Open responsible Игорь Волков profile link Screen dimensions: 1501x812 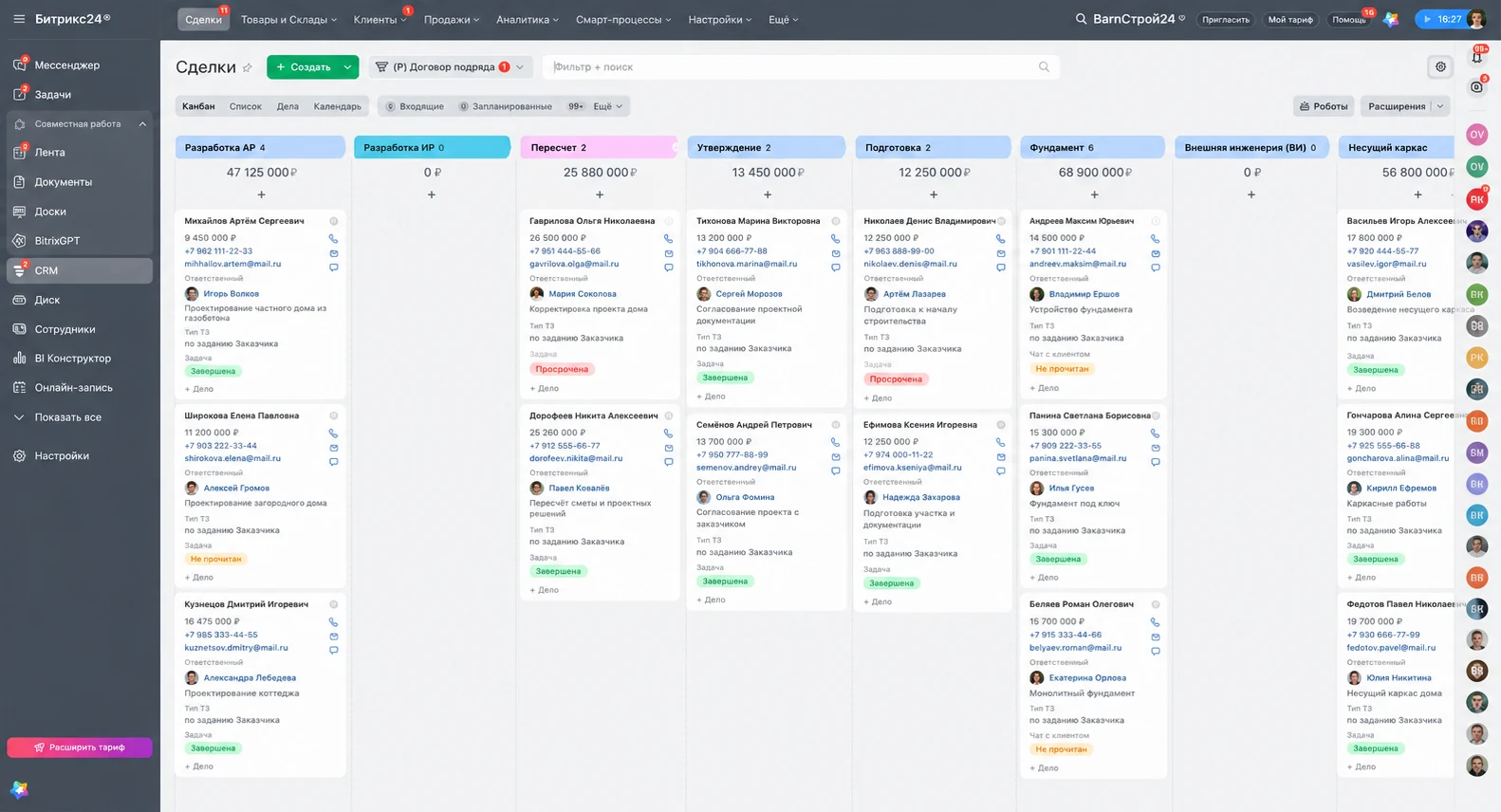click(x=231, y=294)
